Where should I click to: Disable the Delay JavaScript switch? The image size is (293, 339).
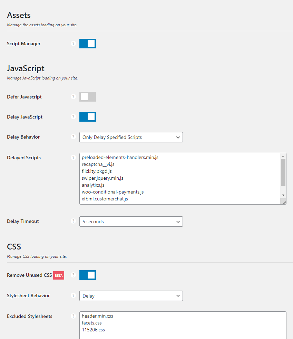click(x=88, y=117)
